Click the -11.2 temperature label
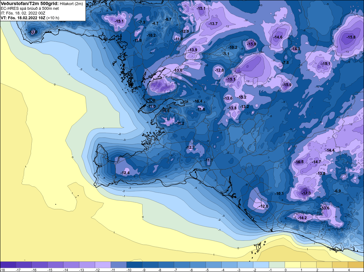Viewport: 364px width, 272px height. (180, 123)
